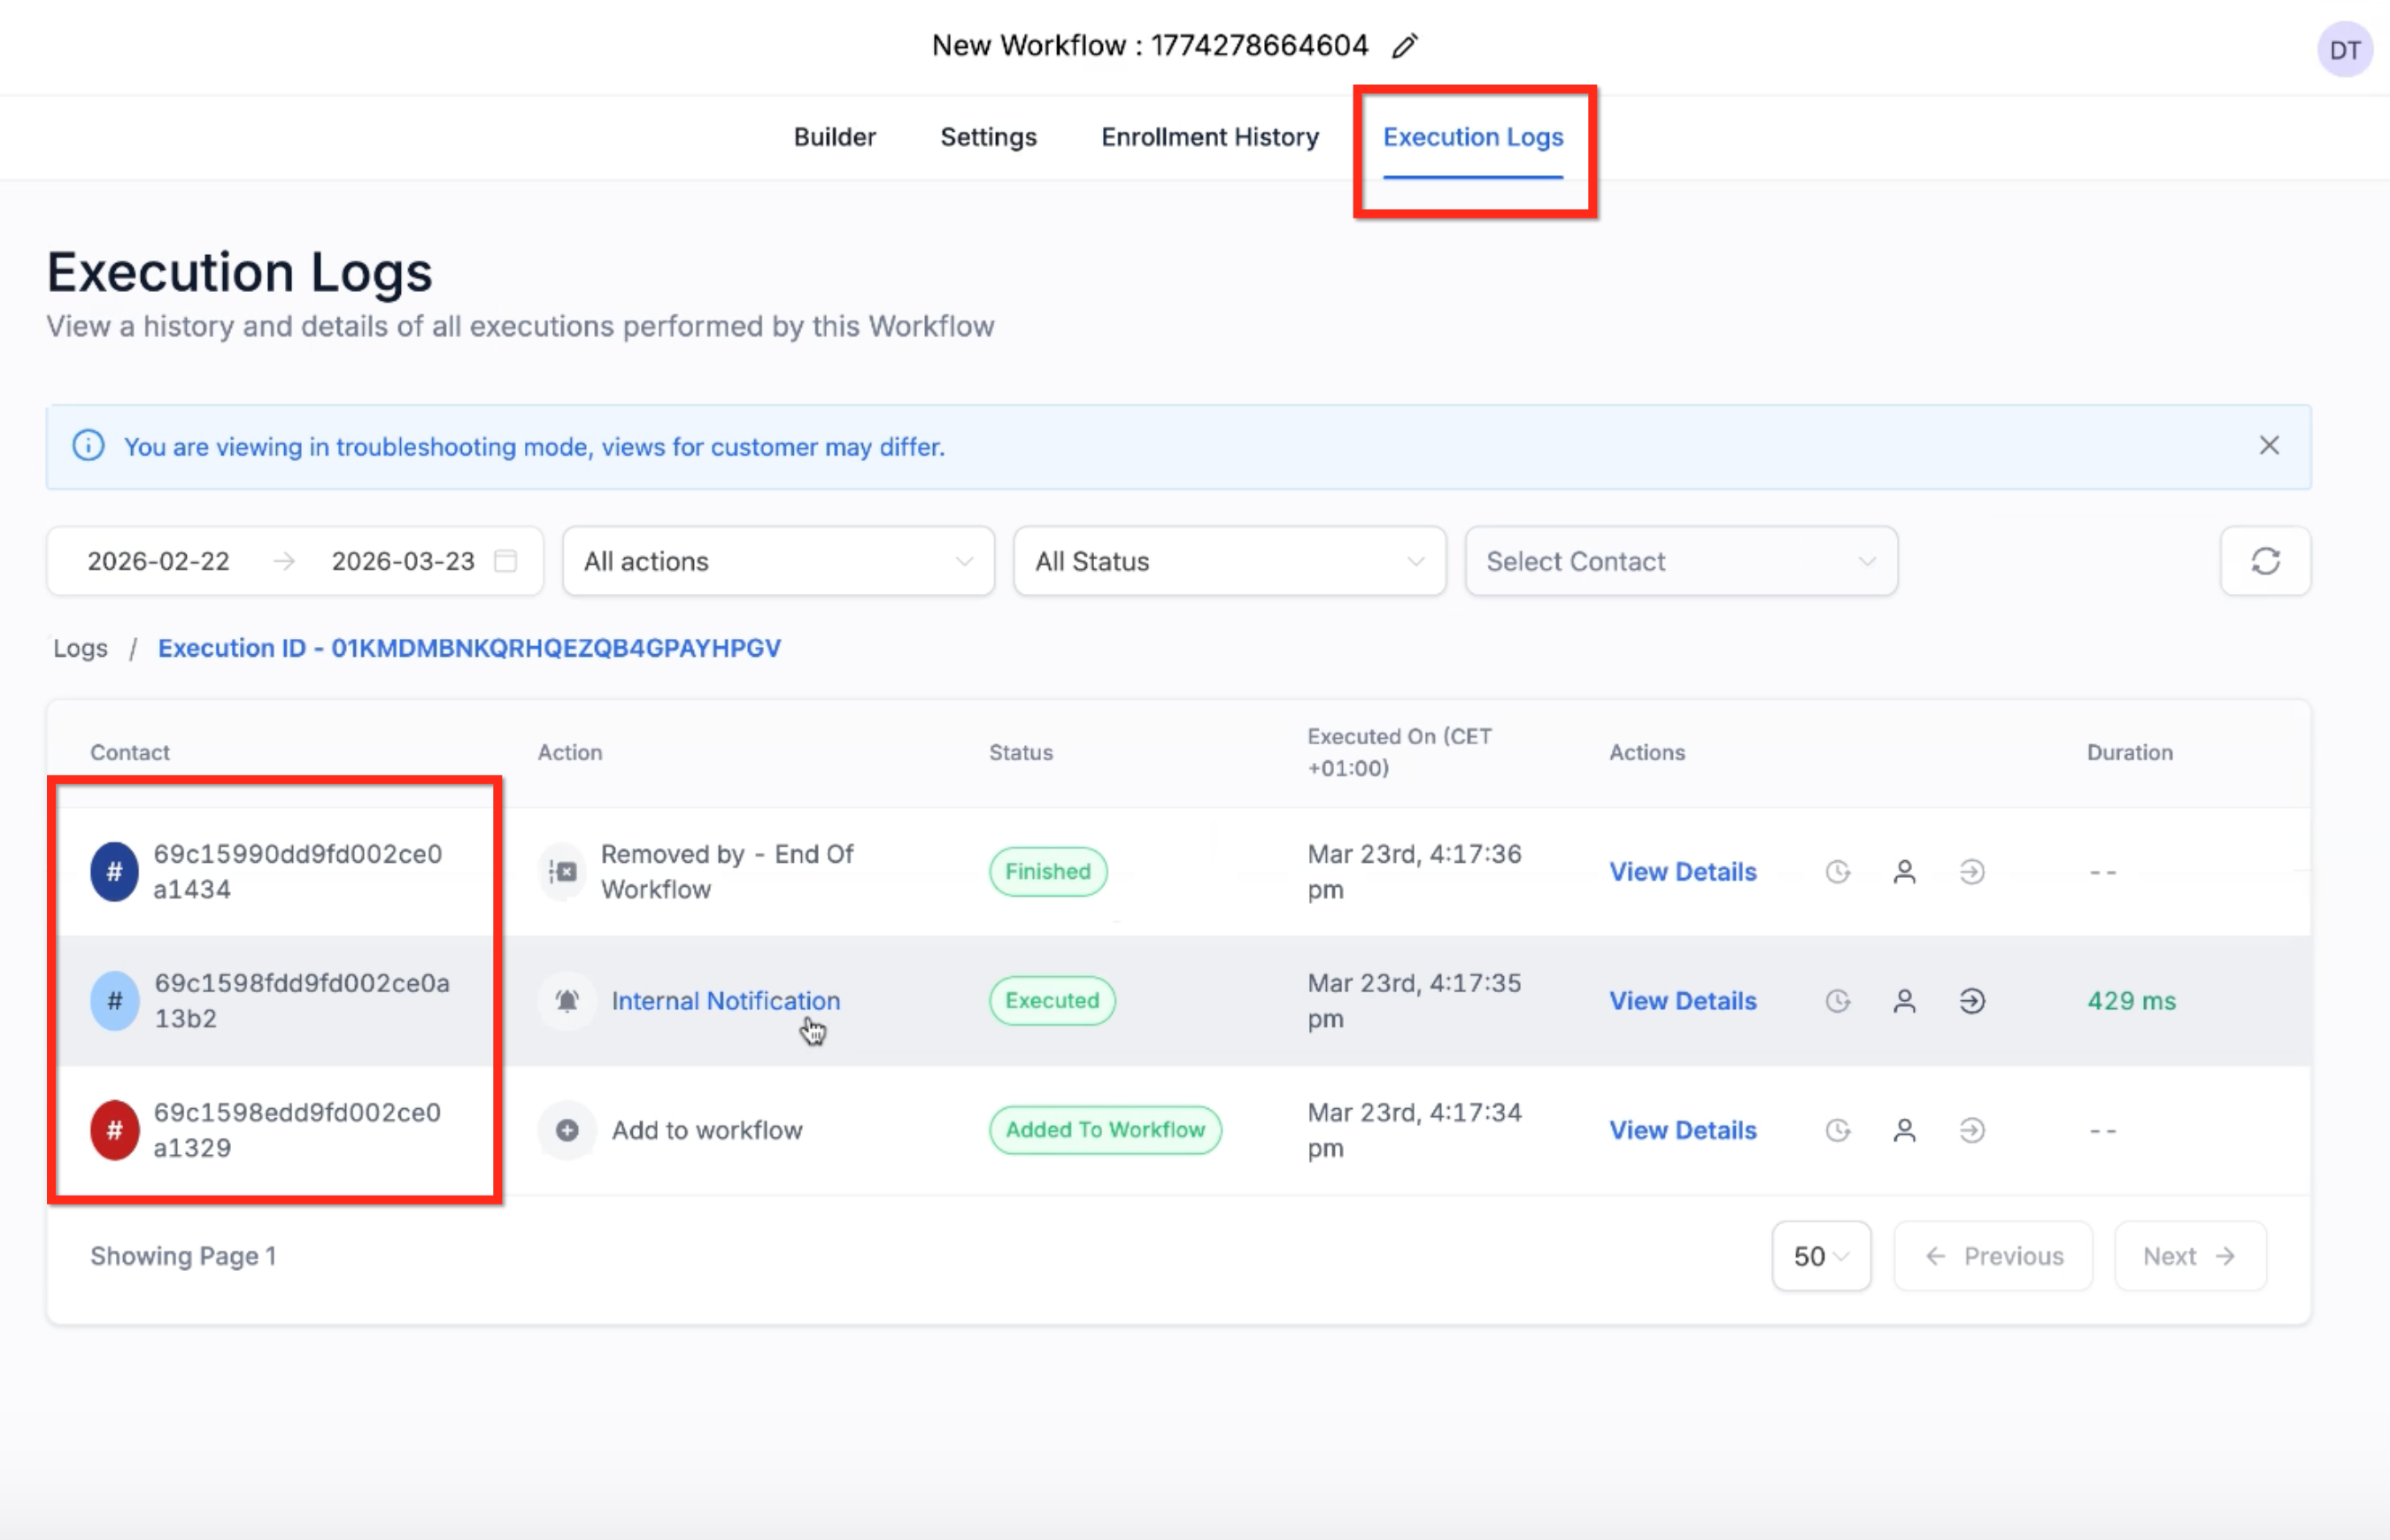Switch to the Builder tab

[834, 137]
